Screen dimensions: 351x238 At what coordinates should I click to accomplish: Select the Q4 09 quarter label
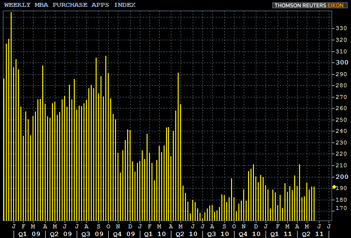123,234
